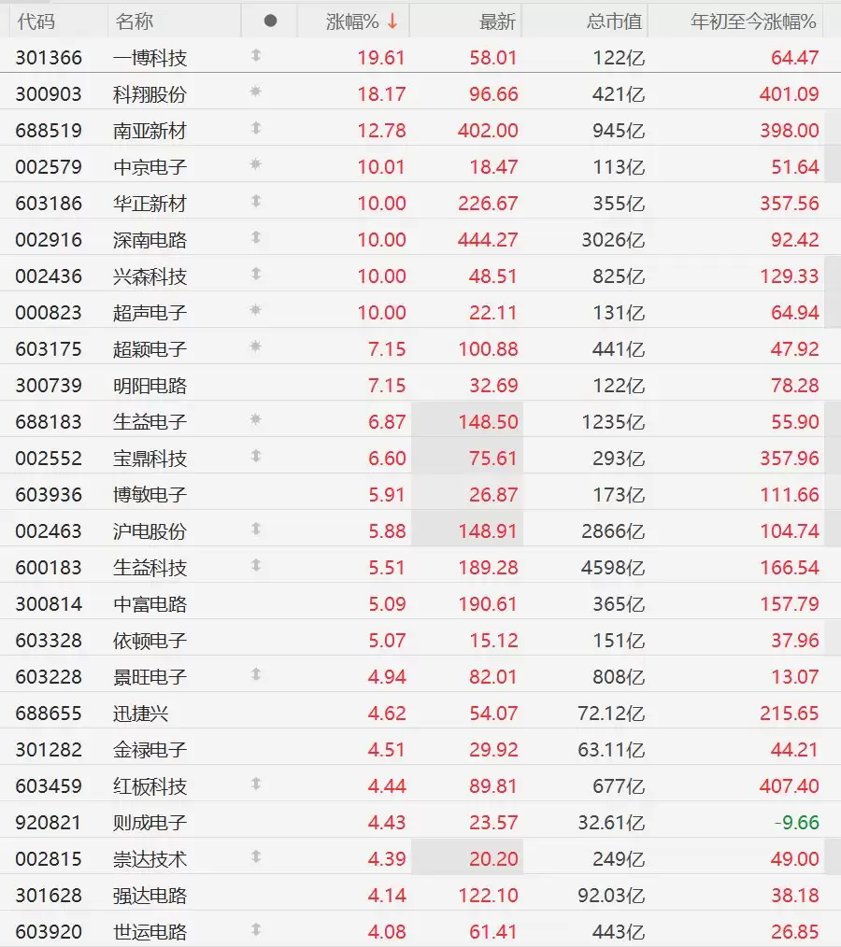Click the star icon next to 中京电子
Image resolution: width=841 pixels, height=947 pixels.
coord(256,164)
